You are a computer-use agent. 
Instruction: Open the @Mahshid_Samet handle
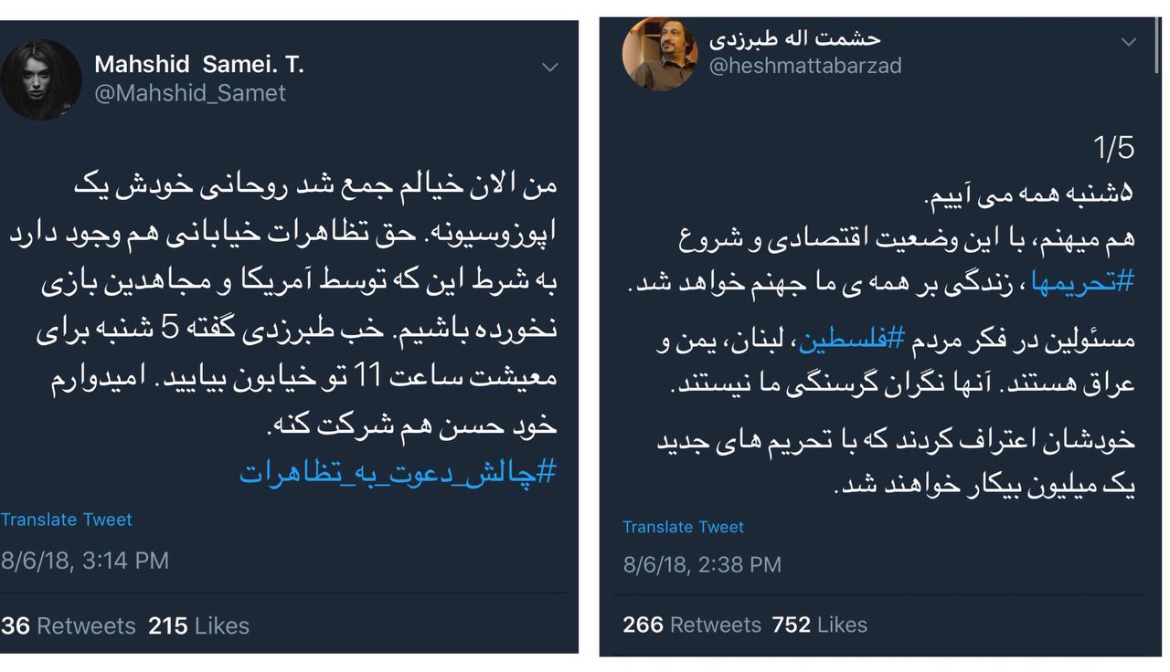(x=190, y=93)
